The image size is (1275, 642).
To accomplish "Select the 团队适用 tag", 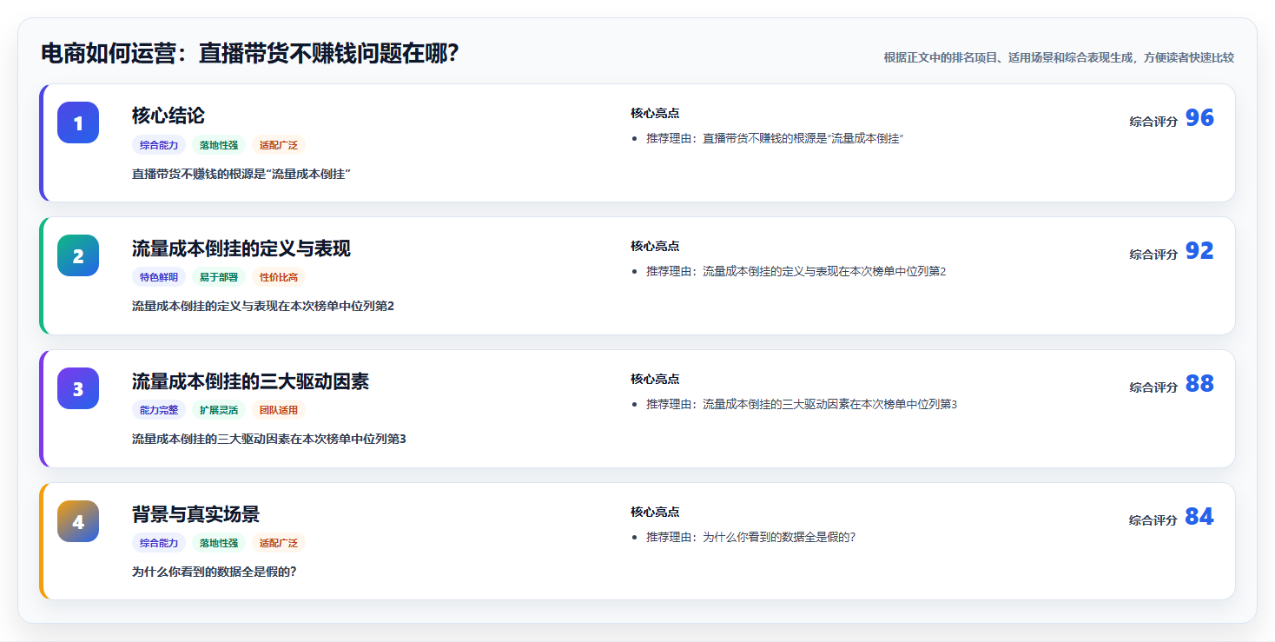I will tap(279, 411).
